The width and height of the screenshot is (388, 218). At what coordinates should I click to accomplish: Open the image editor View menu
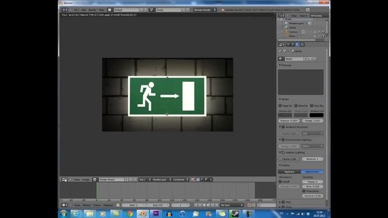coord(77,180)
